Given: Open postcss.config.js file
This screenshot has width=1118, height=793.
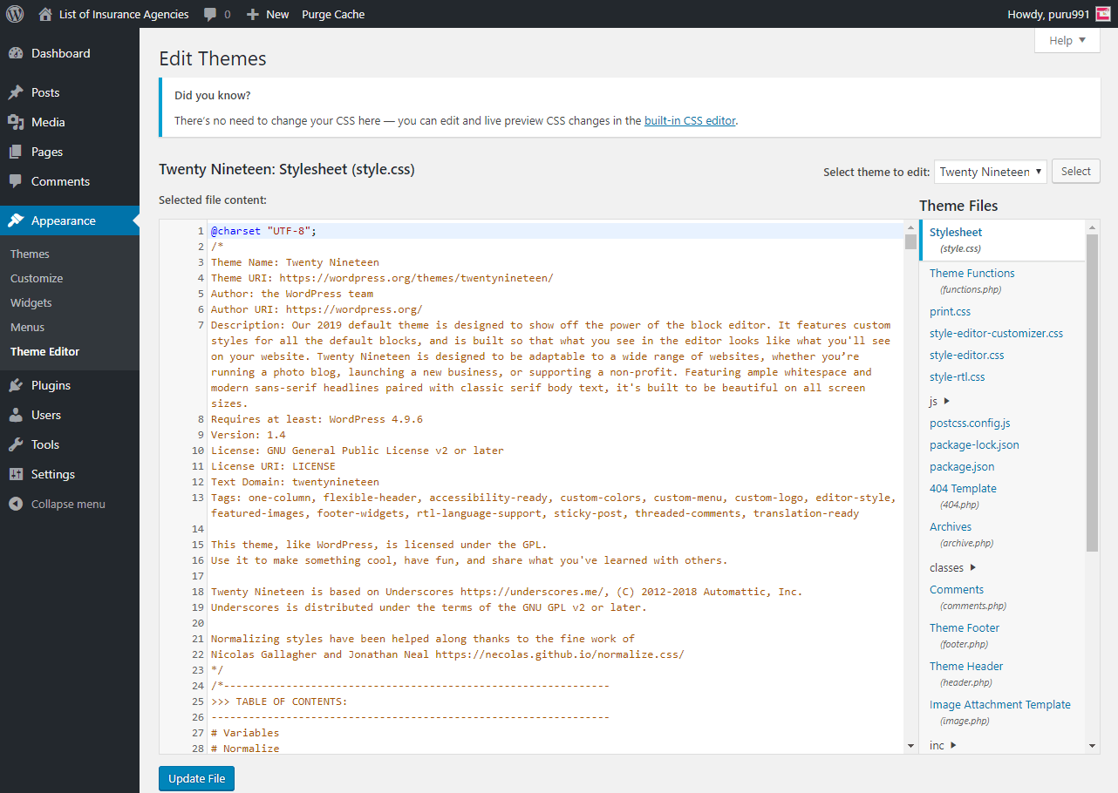Looking at the screenshot, I should [970, 423].
